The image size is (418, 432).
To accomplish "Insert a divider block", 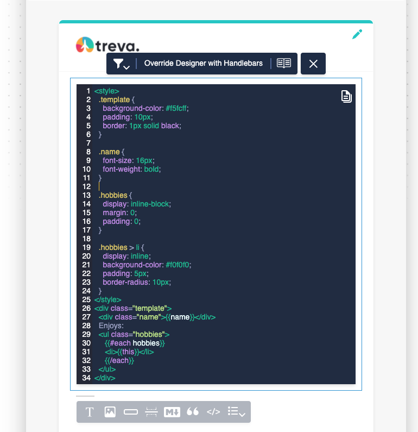I will (x=151, y=412).
